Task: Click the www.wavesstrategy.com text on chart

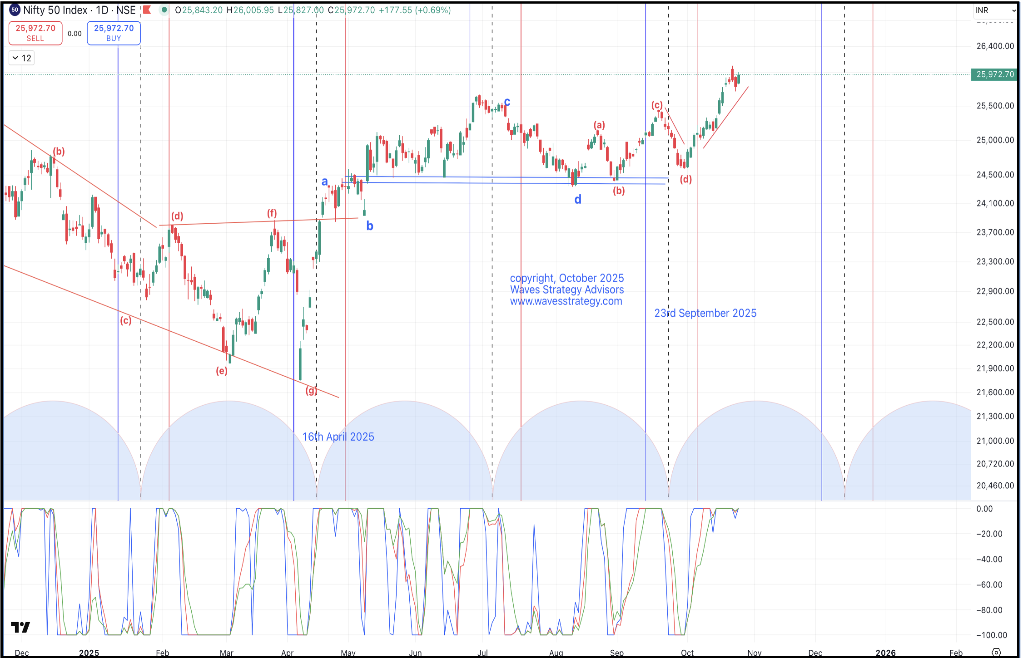Action: click(x=566, y=301)
